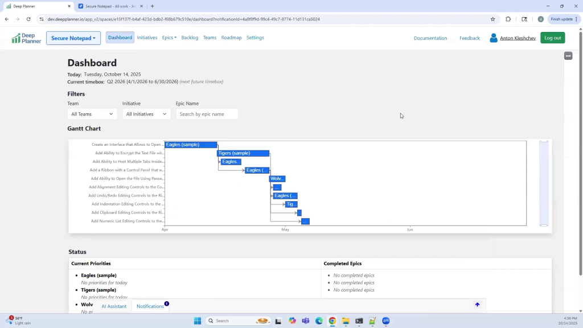Bookmark this page with the star icon
This screenshot has height=328, width=583.
[492, 19]
